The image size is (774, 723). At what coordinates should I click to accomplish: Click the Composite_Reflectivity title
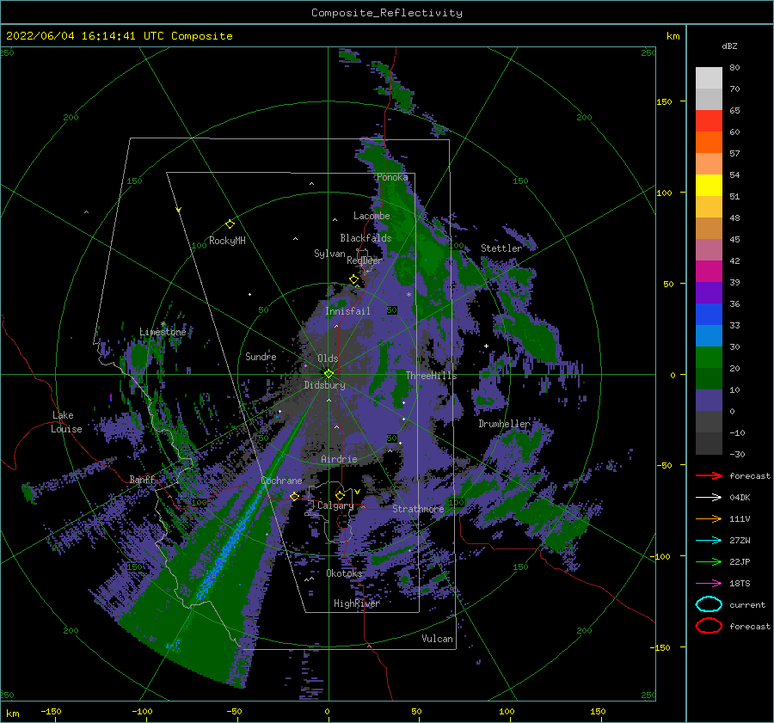click(387, 13)
